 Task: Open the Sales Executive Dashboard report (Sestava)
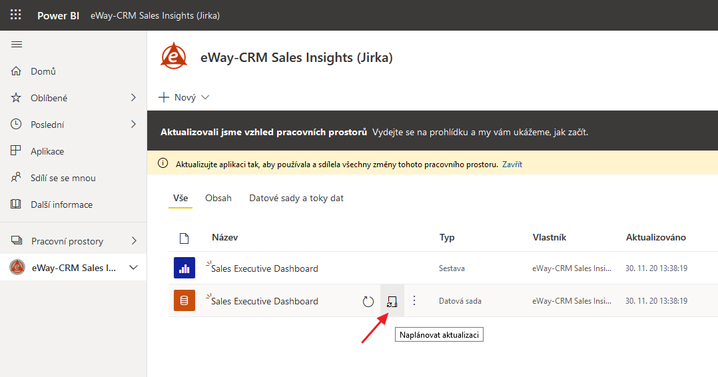264,268
